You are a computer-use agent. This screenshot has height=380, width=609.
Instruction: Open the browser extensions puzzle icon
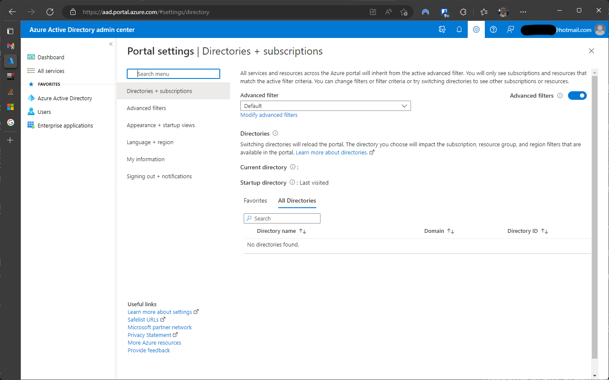[463, 12]
